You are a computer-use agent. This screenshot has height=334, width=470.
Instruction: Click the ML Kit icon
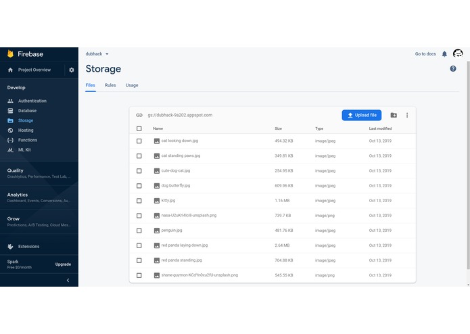pyautogui.click(x=11, y=150)
